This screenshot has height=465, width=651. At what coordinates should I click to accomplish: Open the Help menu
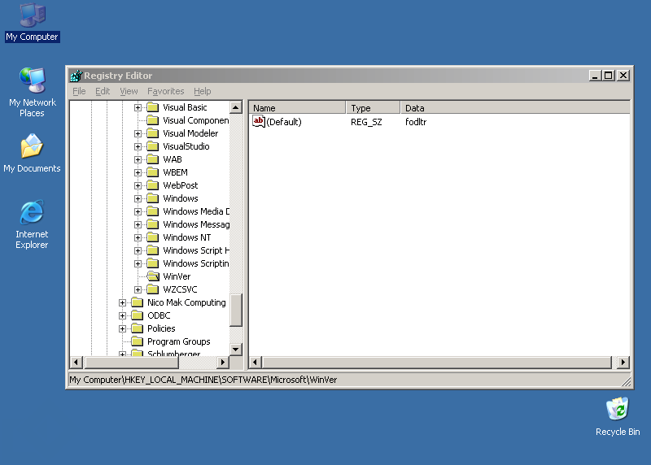[x=202, y=91]
